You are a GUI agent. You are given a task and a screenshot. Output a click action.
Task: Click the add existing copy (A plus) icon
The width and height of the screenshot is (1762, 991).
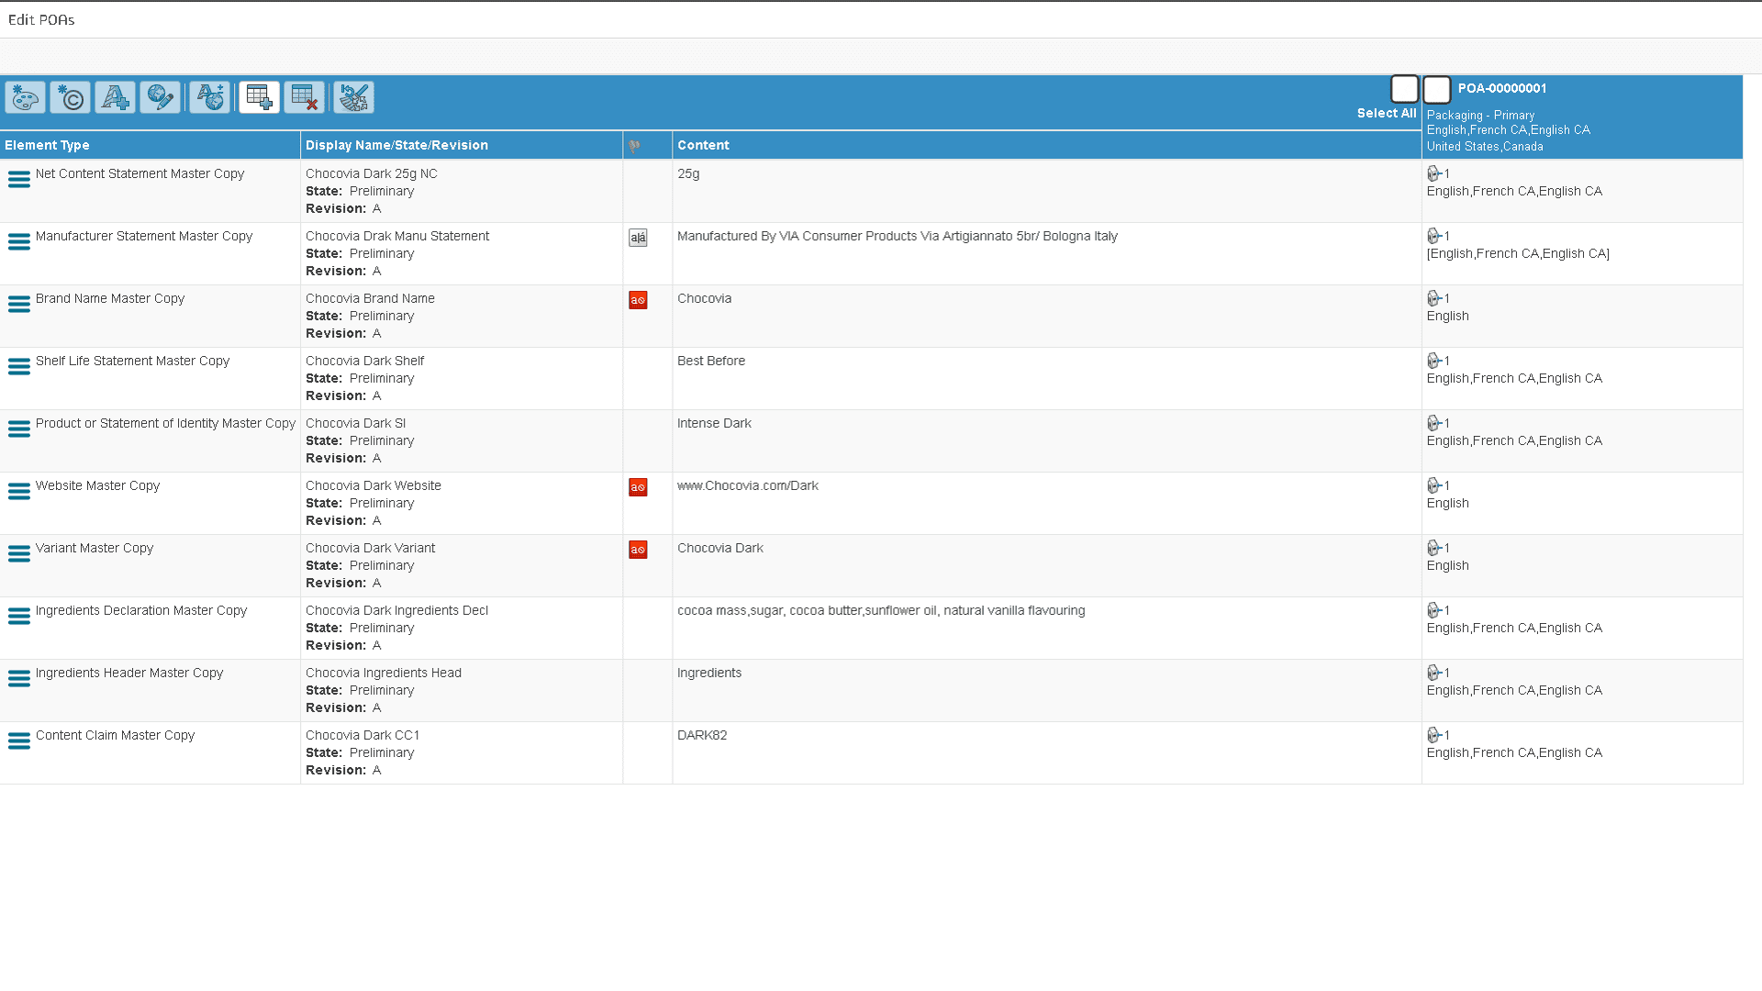coord(115,97)
